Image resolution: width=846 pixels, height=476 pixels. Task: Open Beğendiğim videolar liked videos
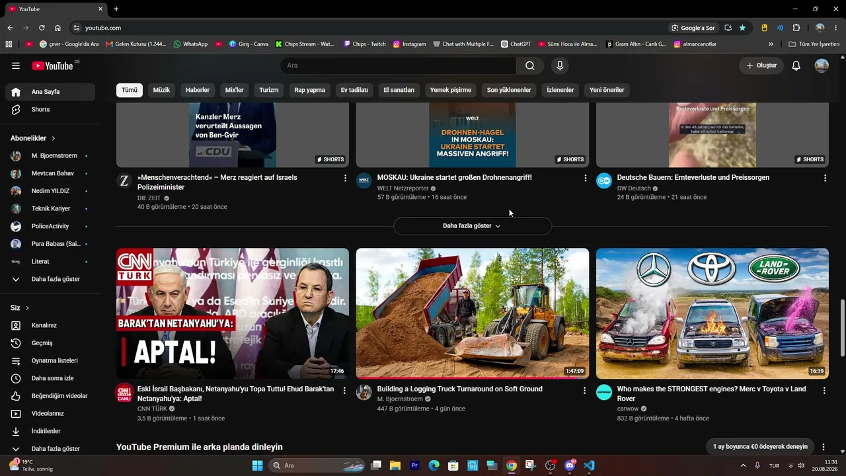pyautogui.click(x=50, y=396)
